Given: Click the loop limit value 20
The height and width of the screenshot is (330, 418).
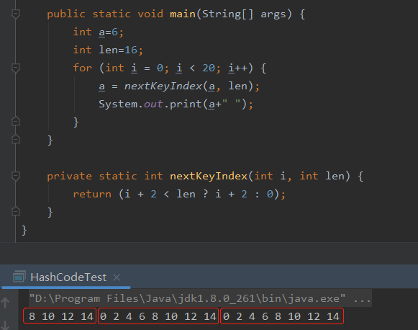Looking at the screenshot, I should 208,68.
